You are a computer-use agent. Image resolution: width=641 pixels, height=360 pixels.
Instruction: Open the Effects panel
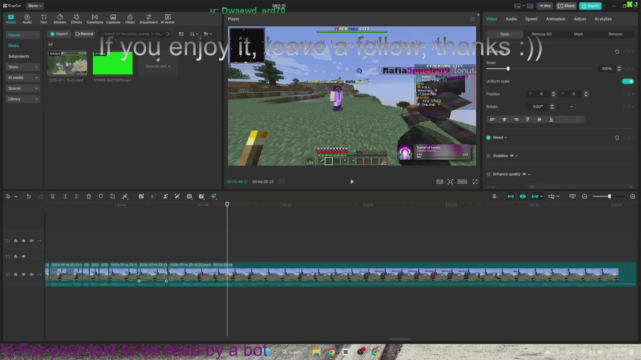pos(76,19)
